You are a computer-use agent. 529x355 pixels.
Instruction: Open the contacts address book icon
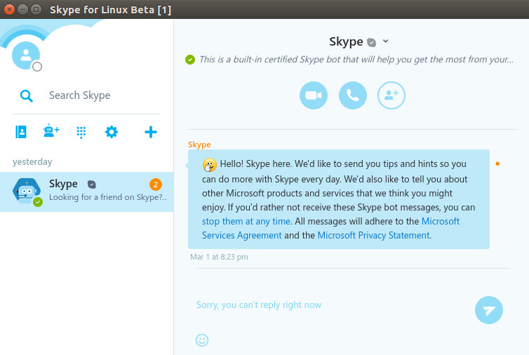tap(21, 132)
